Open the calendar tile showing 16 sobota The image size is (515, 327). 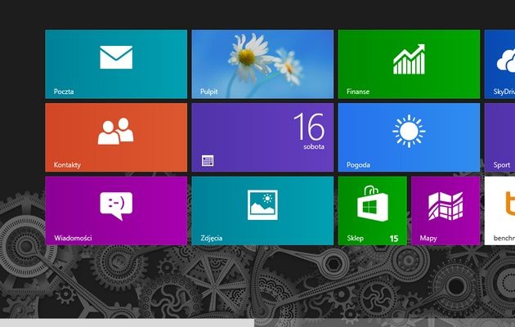(262, 137)
